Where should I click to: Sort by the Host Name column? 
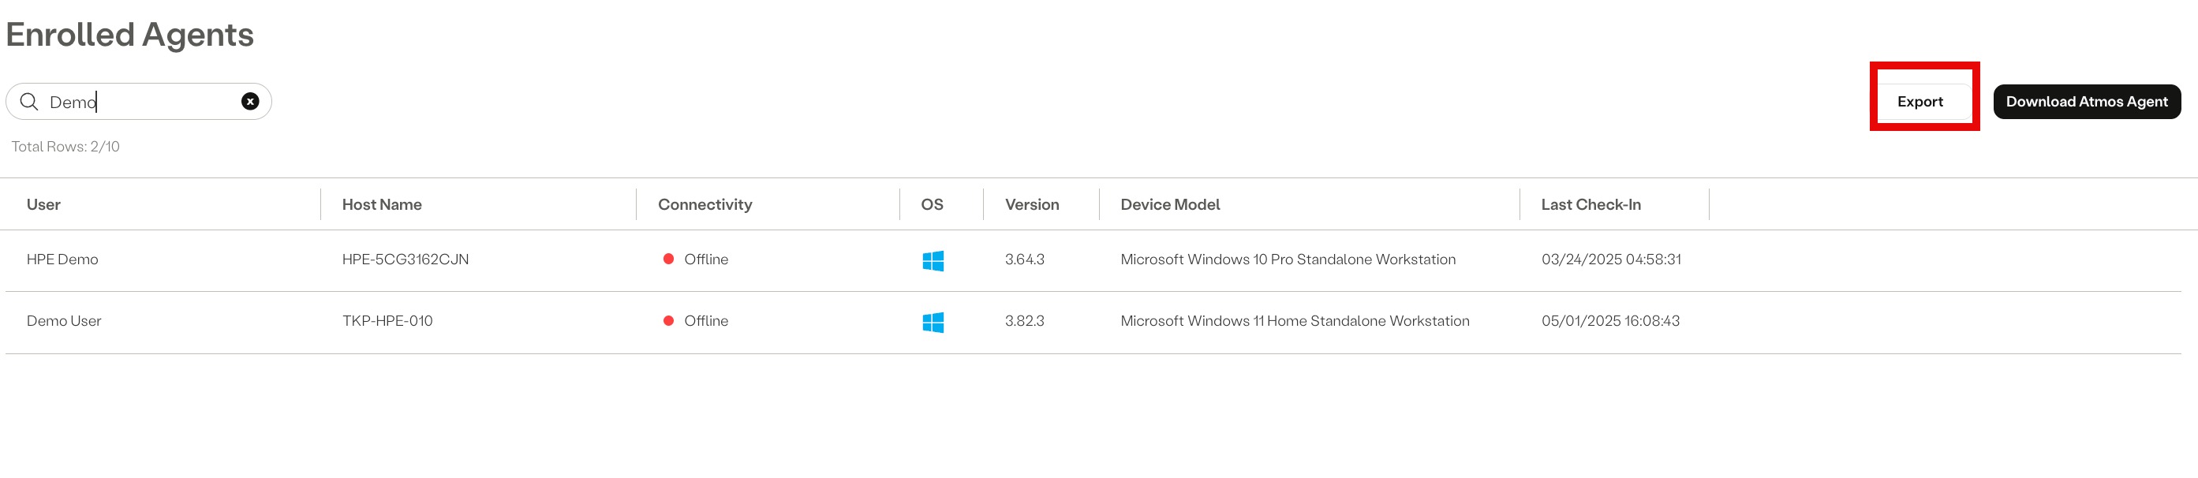point(381,205)
